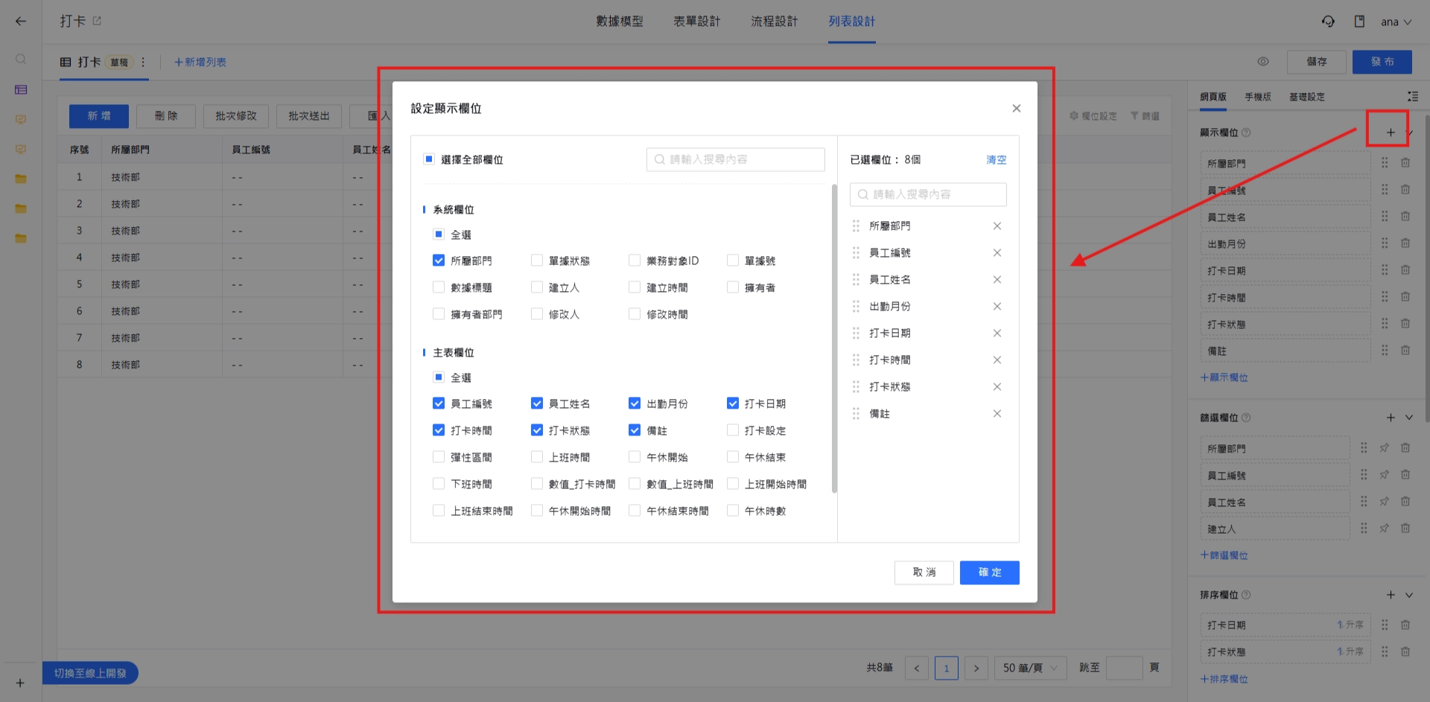The image size is (1430, 702).
Task: Add new 篩選欄位 with plus icon
Action: pos(1391,418)
